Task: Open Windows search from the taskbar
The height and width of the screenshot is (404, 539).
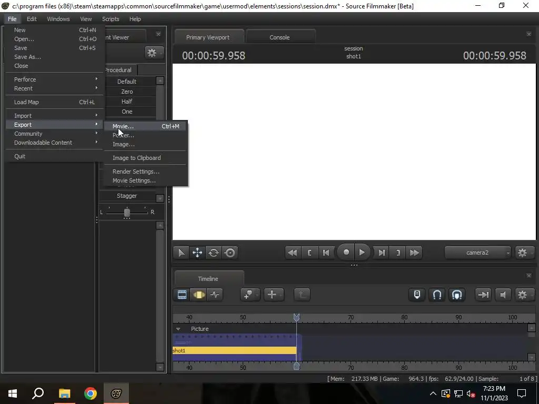Action: coord(38,393)
